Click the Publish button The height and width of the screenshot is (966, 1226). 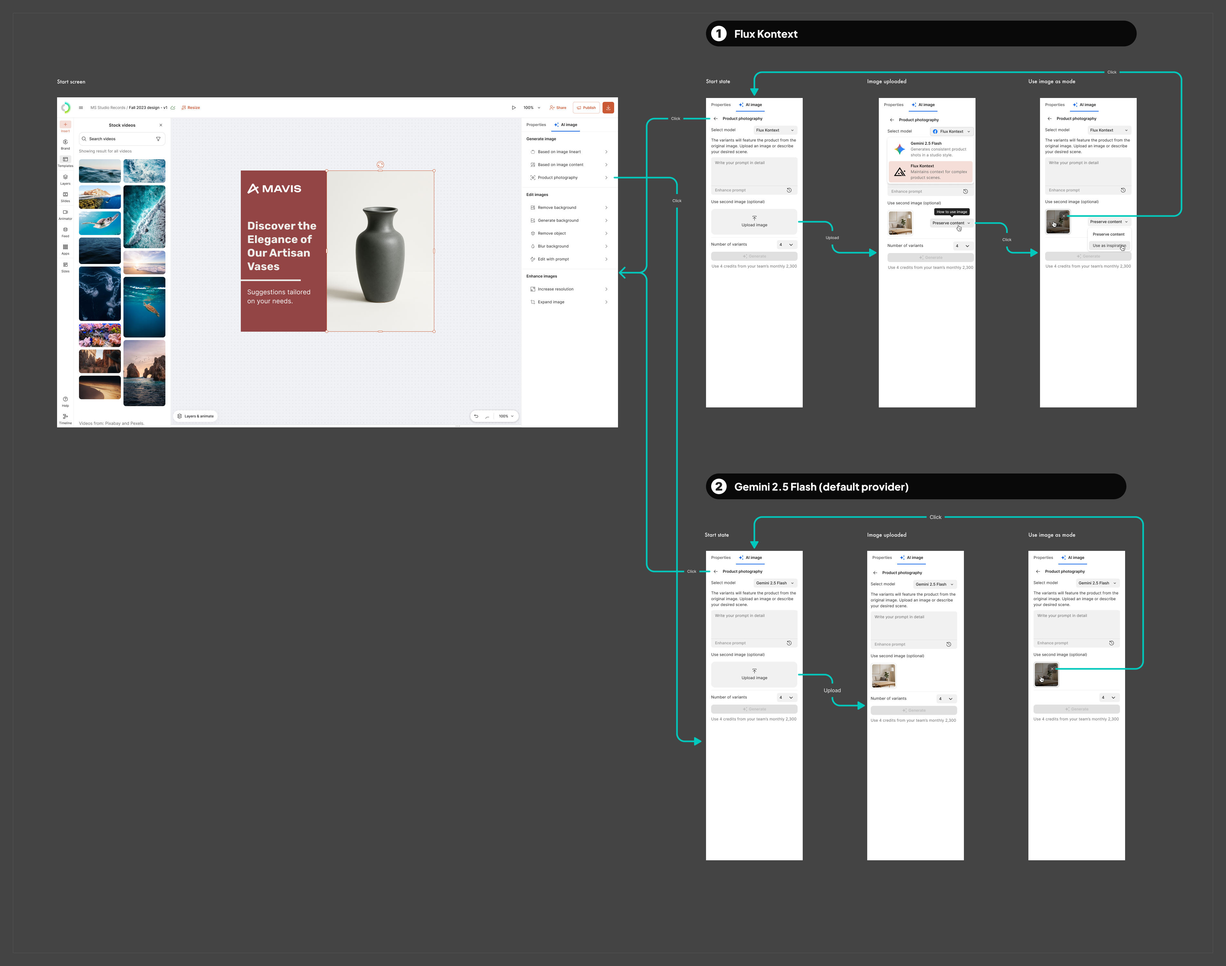pos(586,107)
